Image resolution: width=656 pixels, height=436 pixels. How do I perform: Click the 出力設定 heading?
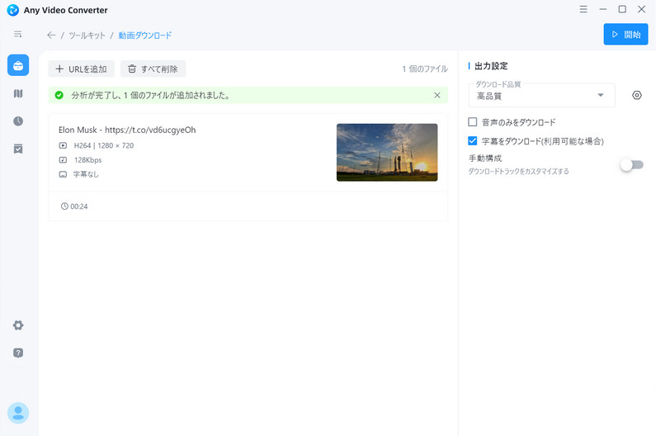491,66
